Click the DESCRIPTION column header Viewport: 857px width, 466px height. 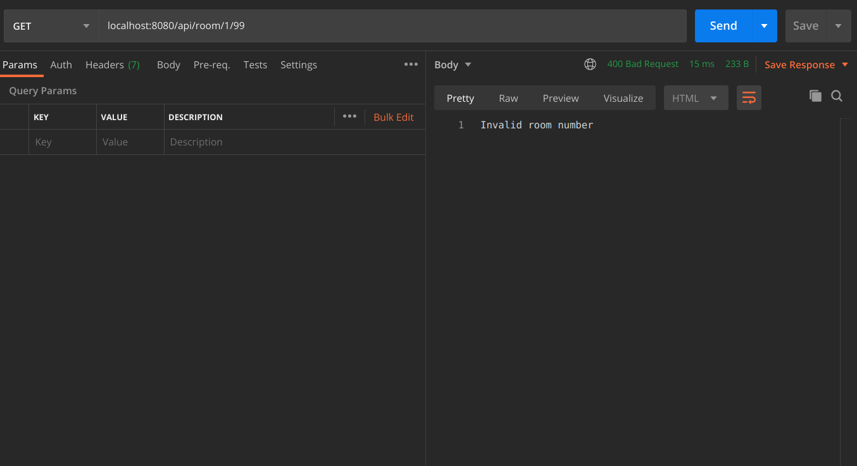(x=196, y=117)
